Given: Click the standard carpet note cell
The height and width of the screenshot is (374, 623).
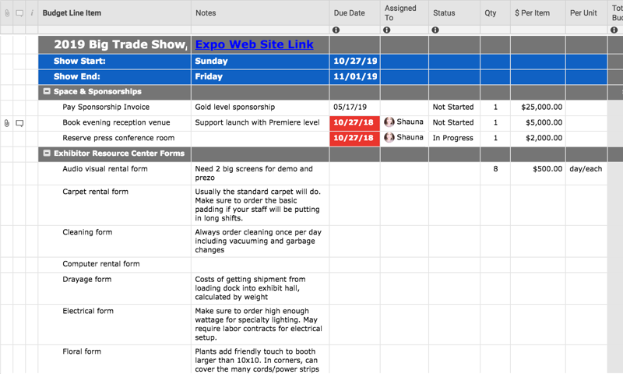Looking at the screenshot, I should pyautogui.click(x=260, y=205).
